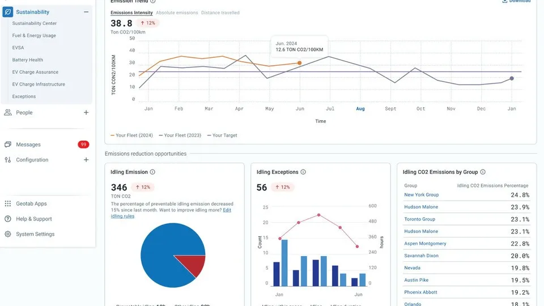Click Emission Trend info icon
544x306 pixels.
tap(152, 1)
